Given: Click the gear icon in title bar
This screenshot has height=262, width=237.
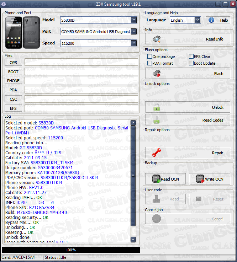Looking at the screenshot, I should pos(3,4).
